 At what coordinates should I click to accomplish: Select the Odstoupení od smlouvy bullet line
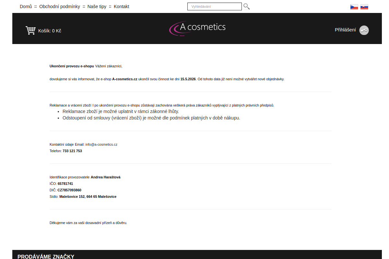point(151,118)
